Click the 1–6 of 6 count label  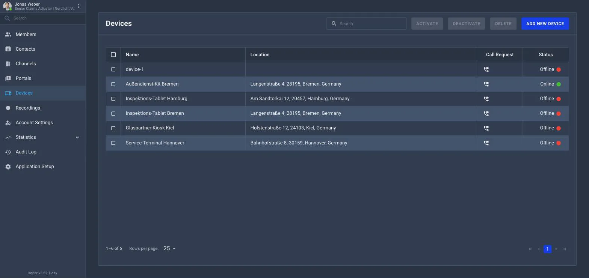pos(114,248)
